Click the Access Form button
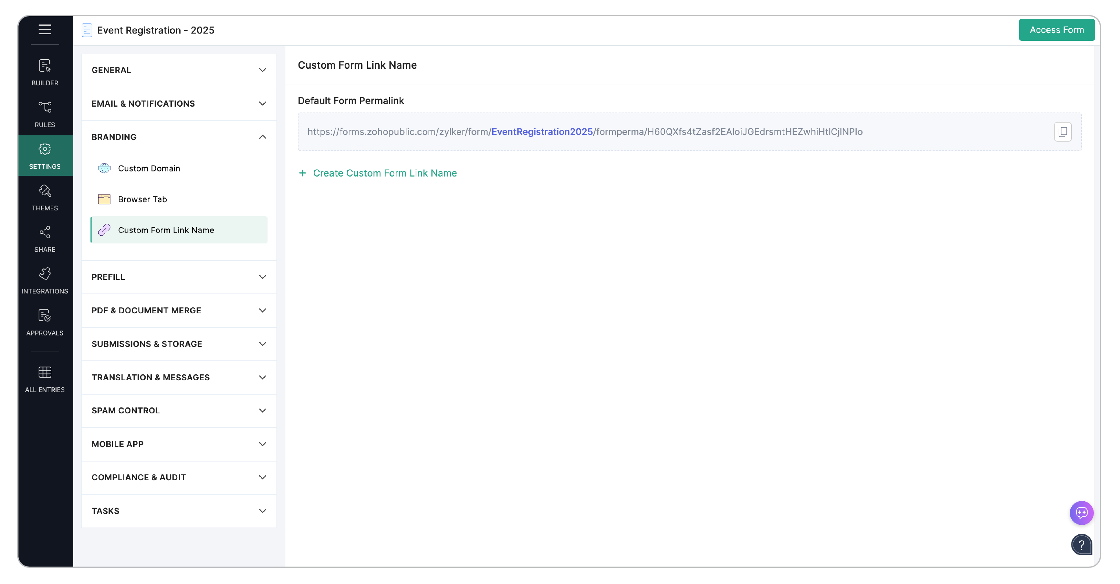Viewport: 1120px width, 584px height. (1056, 29)
